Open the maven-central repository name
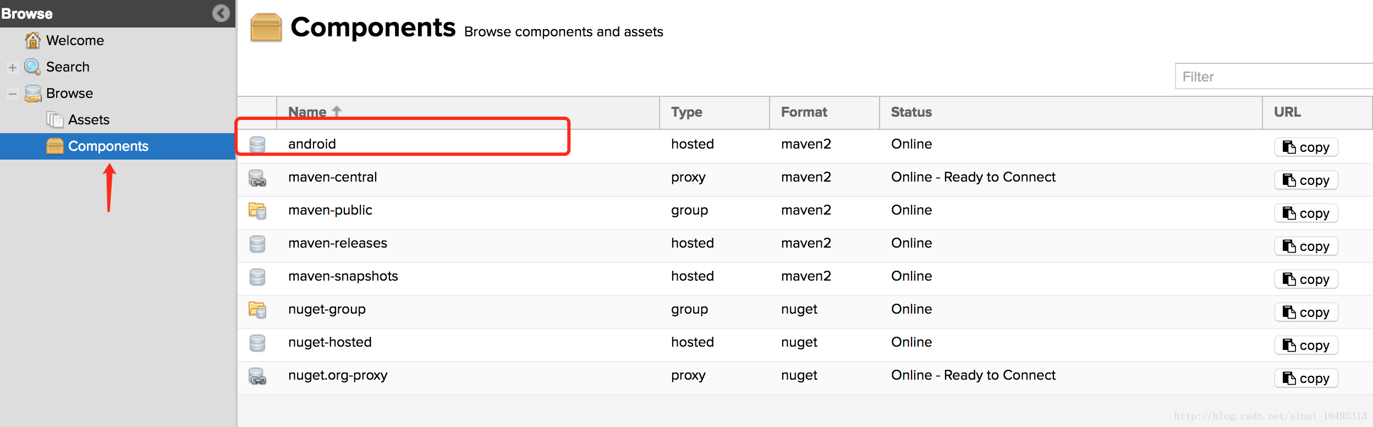The height and width of the screenshot is (427, 1373). [x=332, y=177]
